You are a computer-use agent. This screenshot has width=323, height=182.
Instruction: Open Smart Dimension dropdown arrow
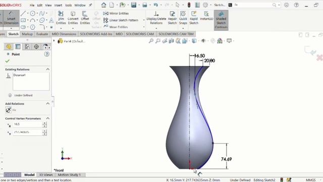[x=11, y=28]
